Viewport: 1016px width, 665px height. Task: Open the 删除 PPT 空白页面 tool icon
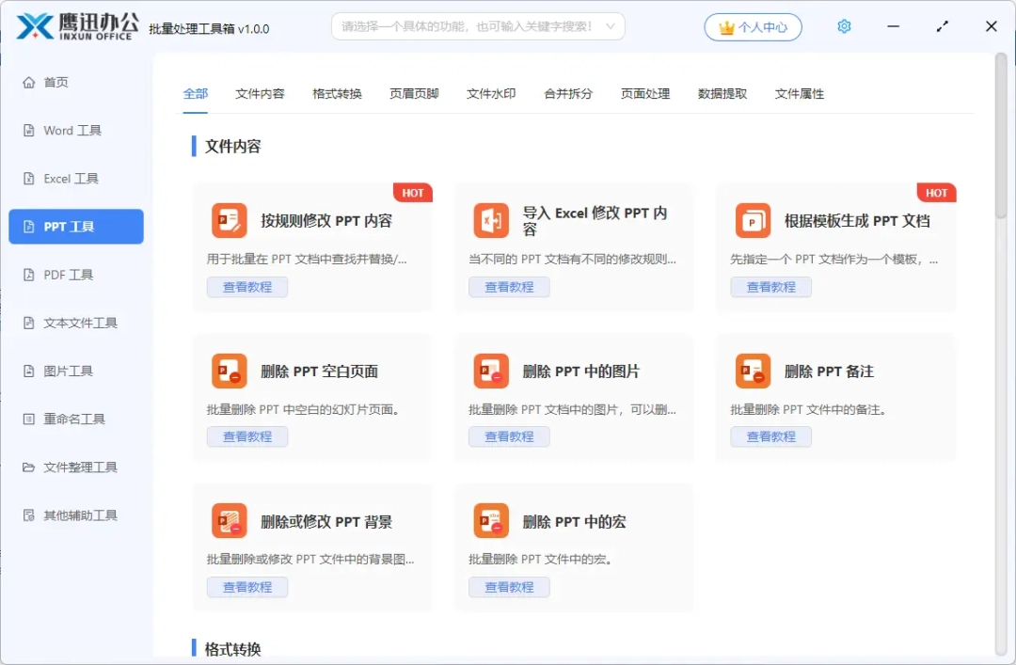(x=229, y=370)
